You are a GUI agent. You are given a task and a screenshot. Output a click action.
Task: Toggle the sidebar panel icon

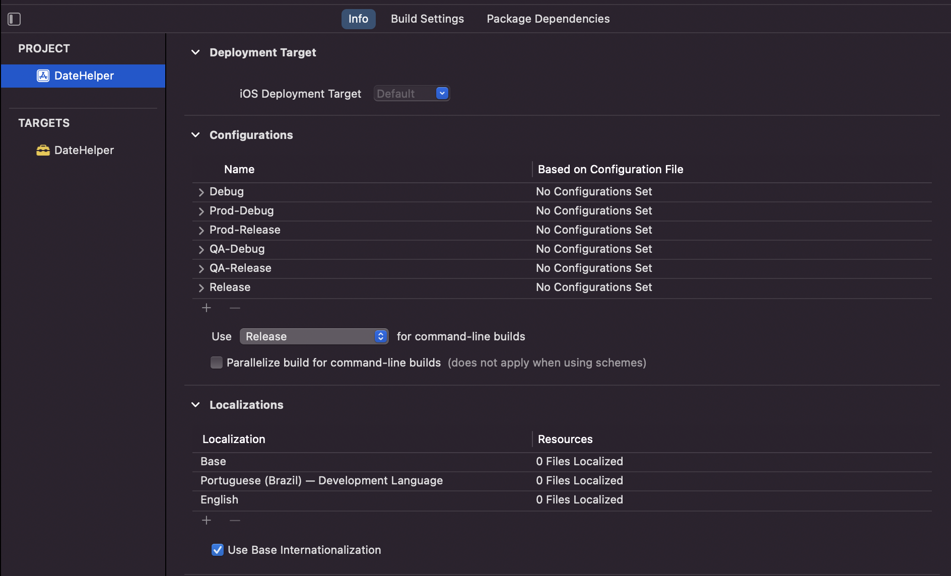[14, 19]
